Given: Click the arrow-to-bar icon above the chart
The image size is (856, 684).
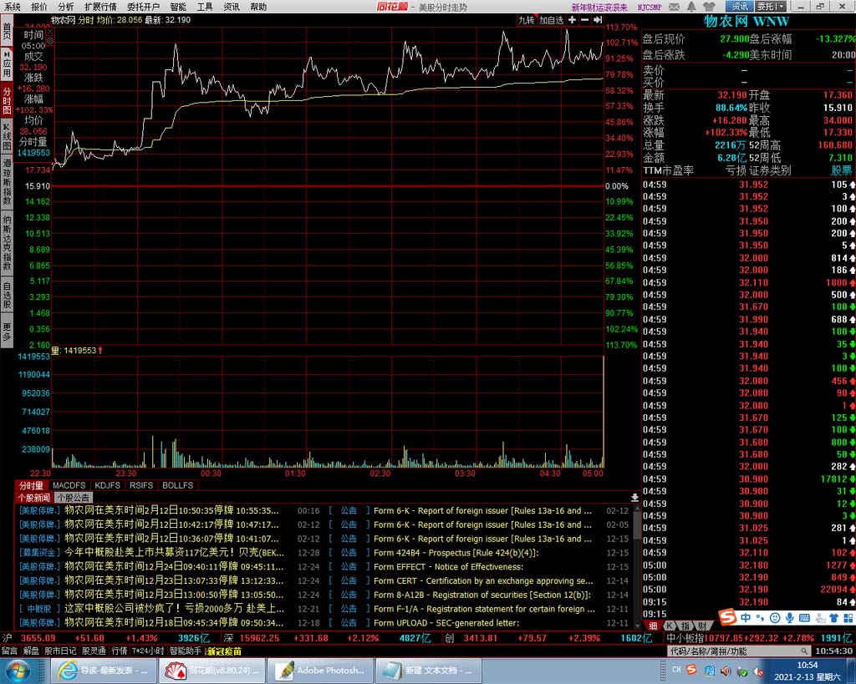Looking at the screenshot, I should 598,20.
